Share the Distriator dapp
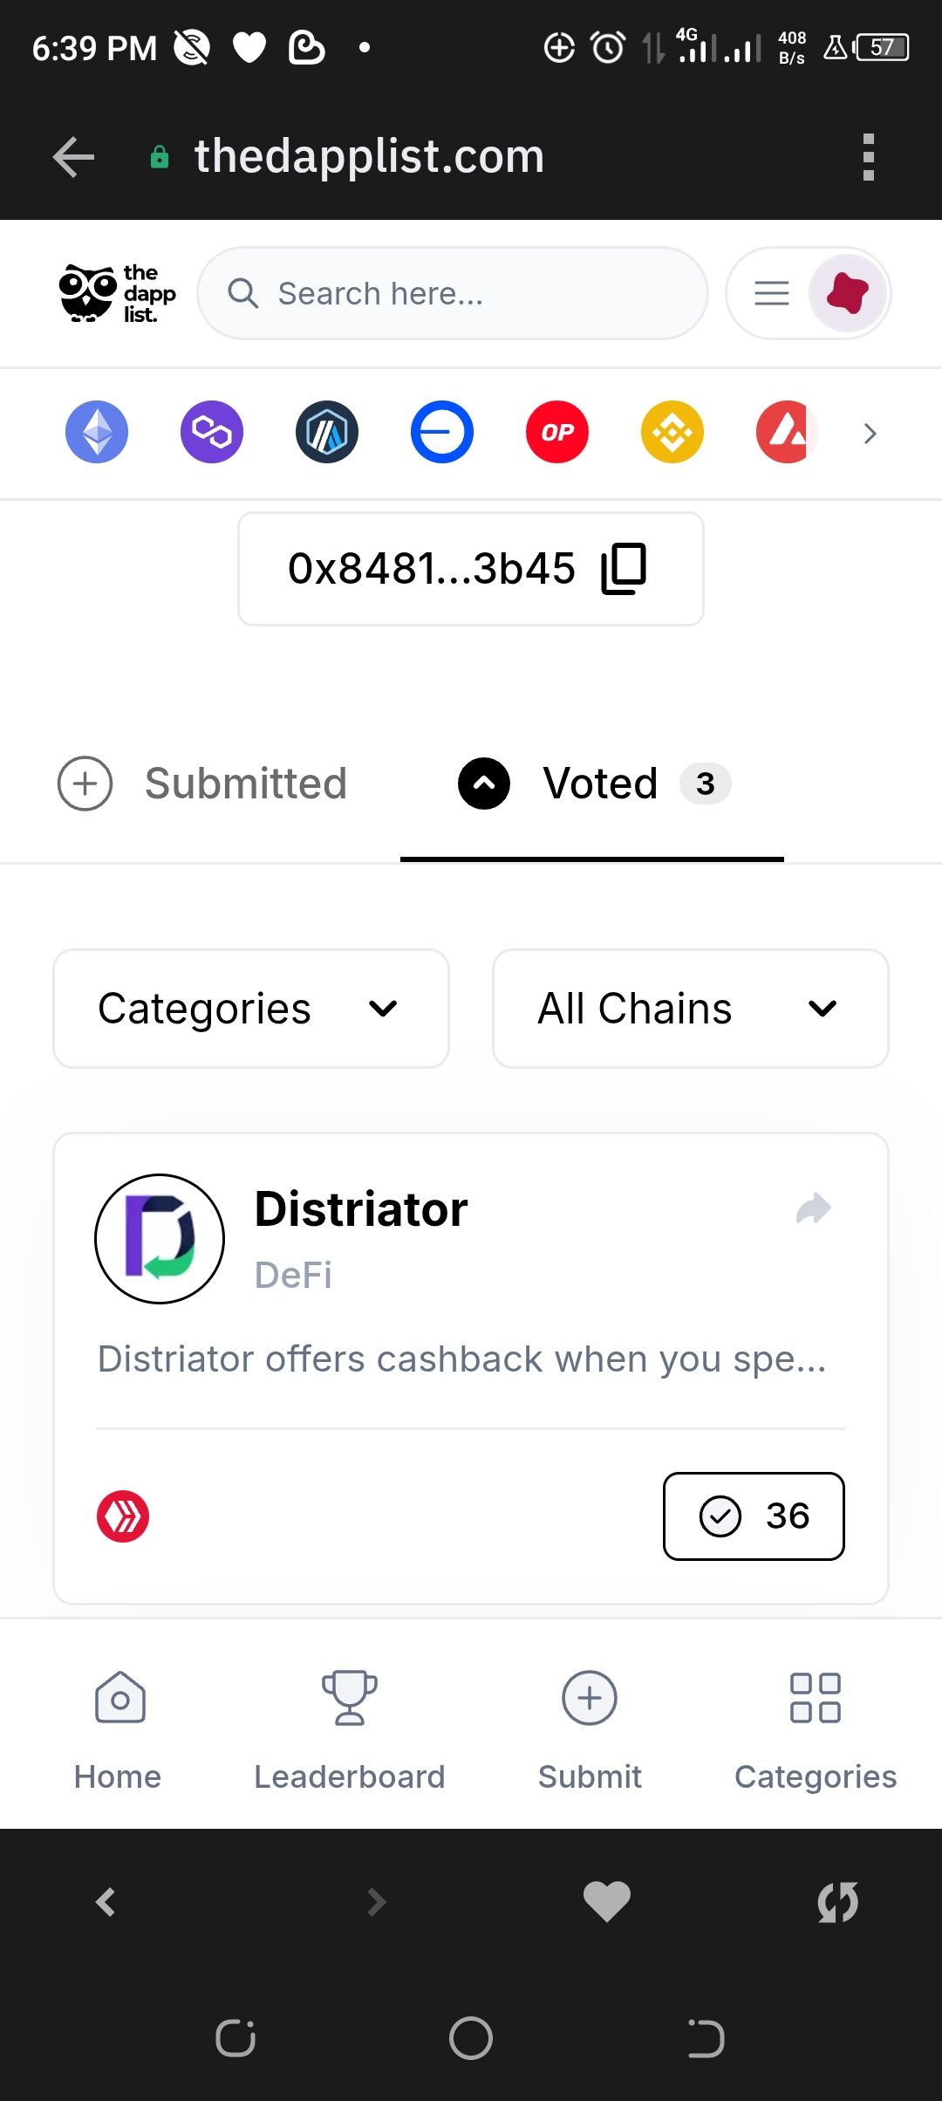 [814, 1208]
